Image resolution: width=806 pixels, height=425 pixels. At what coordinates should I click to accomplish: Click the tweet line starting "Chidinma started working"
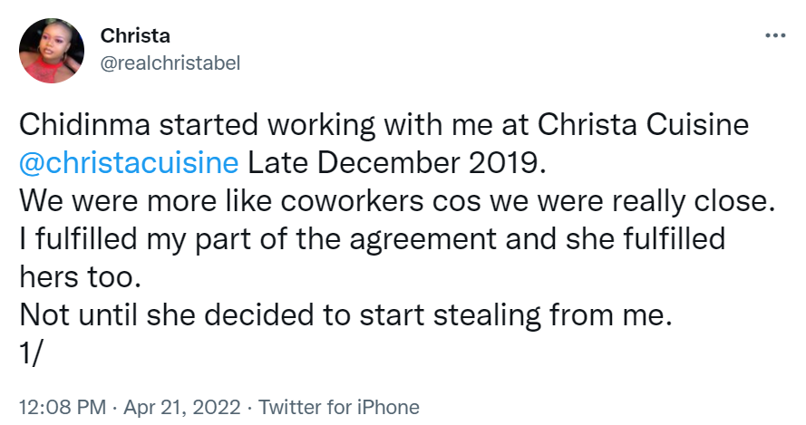[384, 126]
